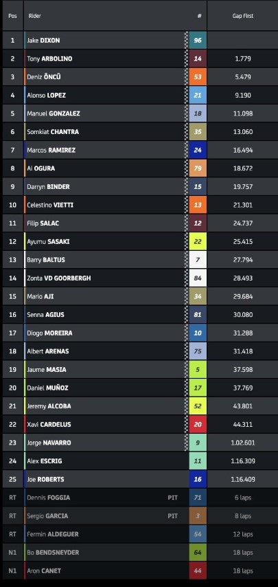Click the # column header
Viewport: 278px width, 587px height.
[200, 16]
